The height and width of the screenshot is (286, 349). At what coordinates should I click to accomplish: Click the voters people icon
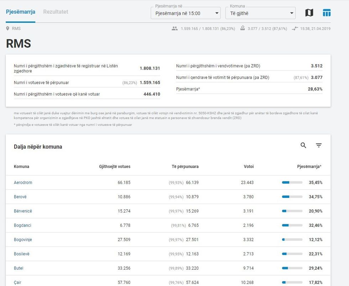(x=174, y=29)
